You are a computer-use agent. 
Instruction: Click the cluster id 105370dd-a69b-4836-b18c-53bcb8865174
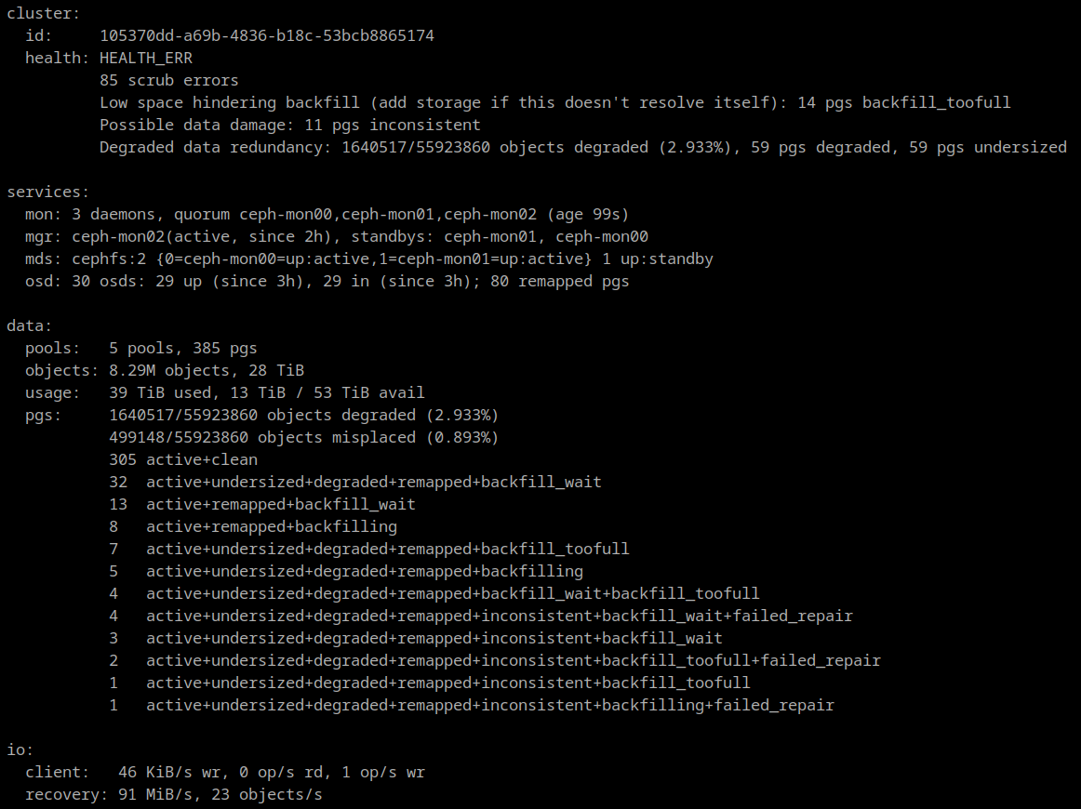pos(266,35)
